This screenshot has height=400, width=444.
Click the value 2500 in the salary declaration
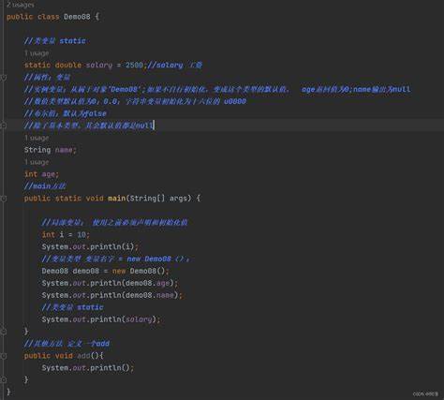tap(134, 65)
